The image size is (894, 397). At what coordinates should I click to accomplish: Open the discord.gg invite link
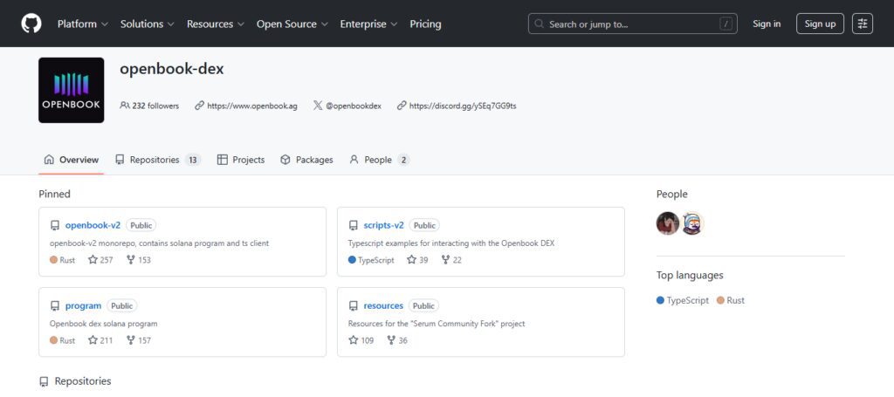click(463, 106)
